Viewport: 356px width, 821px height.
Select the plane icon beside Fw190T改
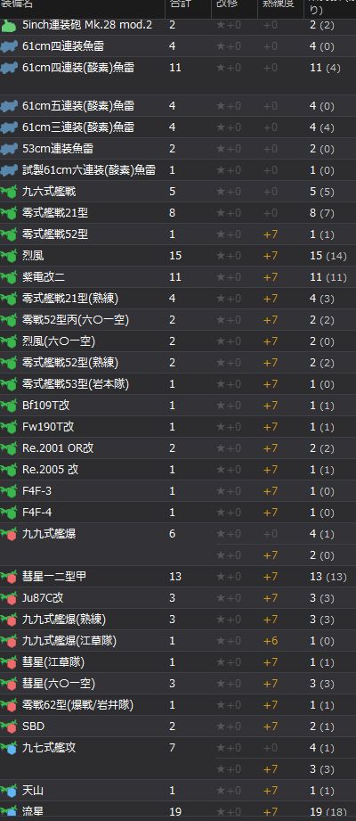(x=8, y=427)
